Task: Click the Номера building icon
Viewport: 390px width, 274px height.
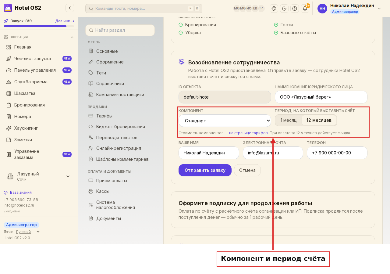Action: [9, 117]
